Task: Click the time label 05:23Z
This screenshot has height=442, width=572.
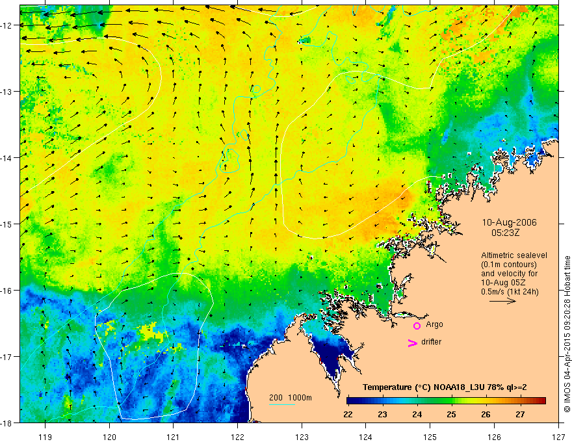Action: point(505,232)
